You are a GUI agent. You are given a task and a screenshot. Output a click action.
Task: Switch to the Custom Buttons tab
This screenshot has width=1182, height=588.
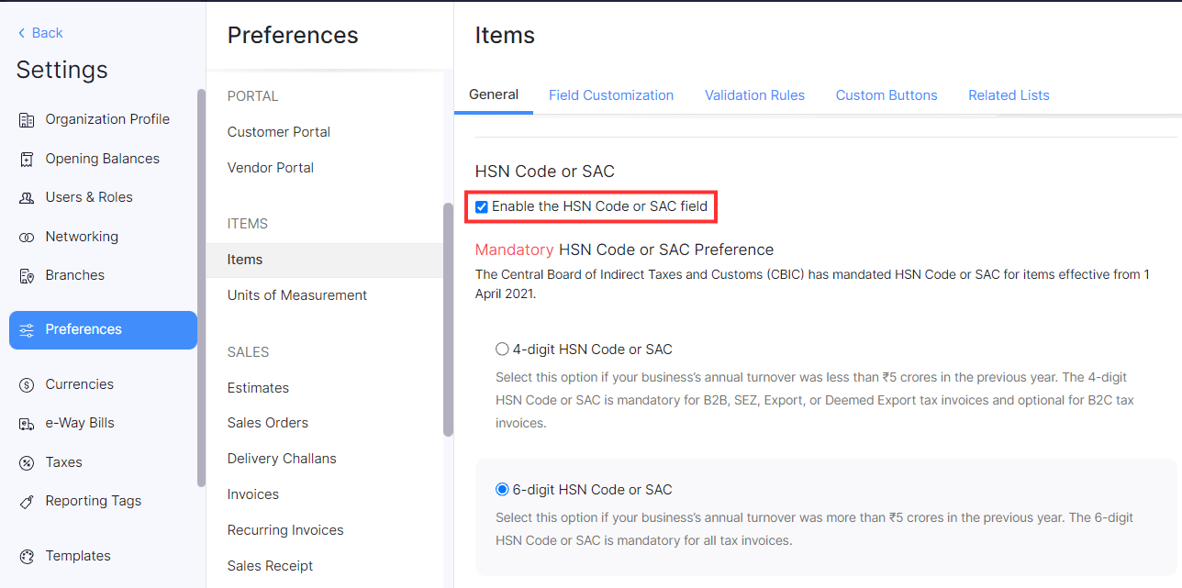point(886,94)
